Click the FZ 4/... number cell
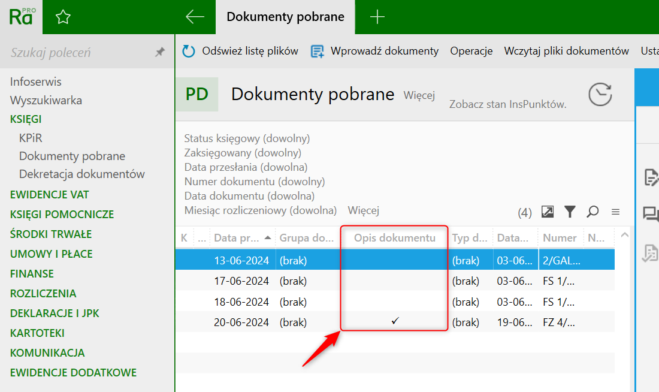This screenshot has height=392, width=659. coord(558,322)
